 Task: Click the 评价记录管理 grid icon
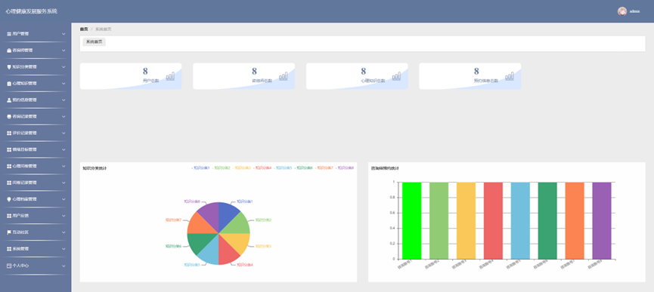pyautogui.click(x=9, y=133)
